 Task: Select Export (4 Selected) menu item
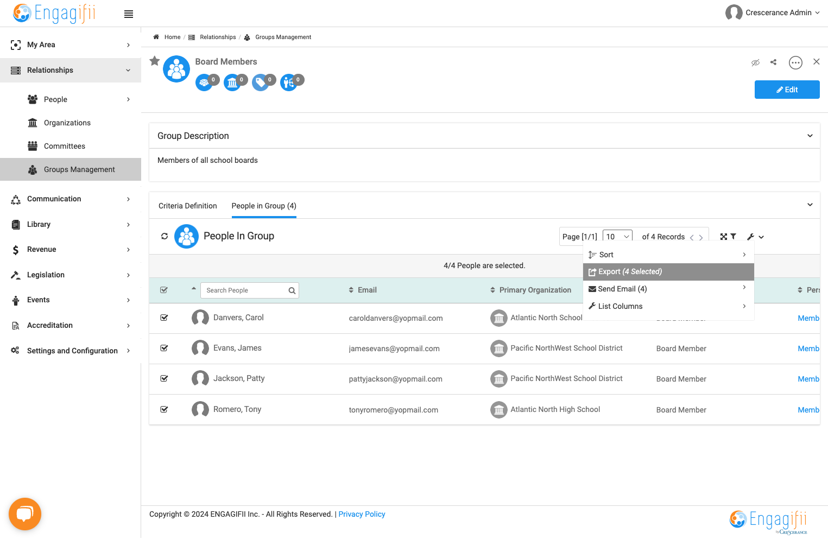[668, 271]
